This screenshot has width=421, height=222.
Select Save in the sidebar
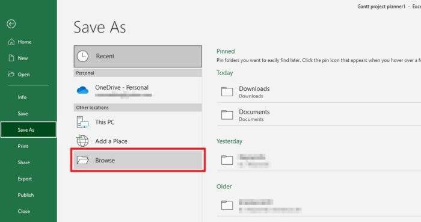(28, 114)
